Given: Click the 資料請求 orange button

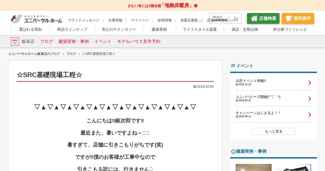Looking at the screenshot, I should tap(298, 18).
